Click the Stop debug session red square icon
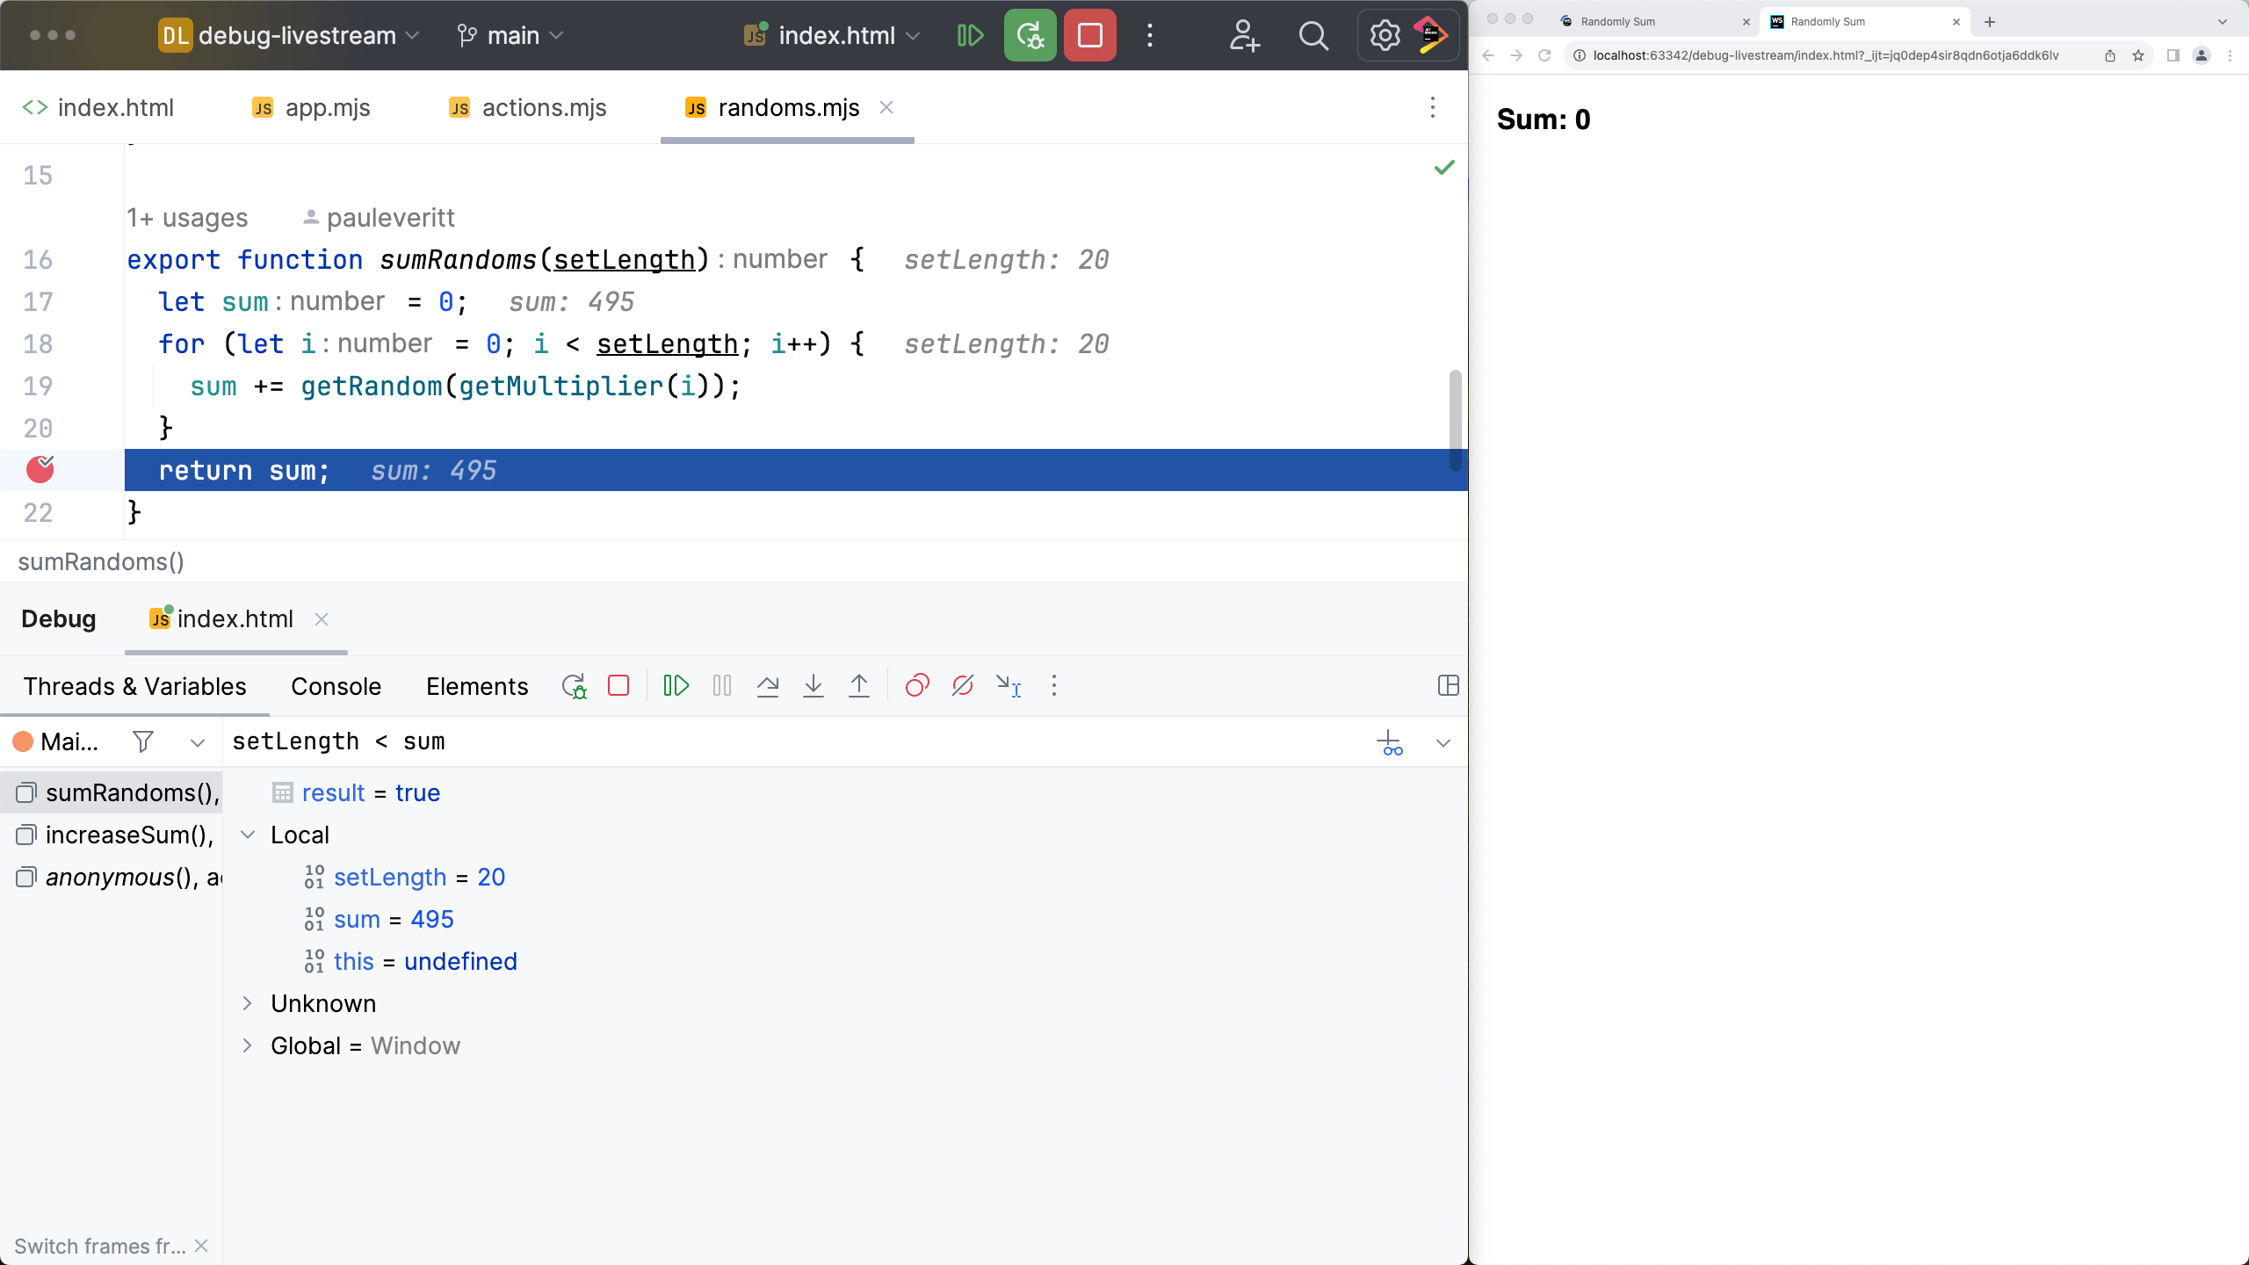This screenshot has width=2249, height=1265. tap(618, 686)
